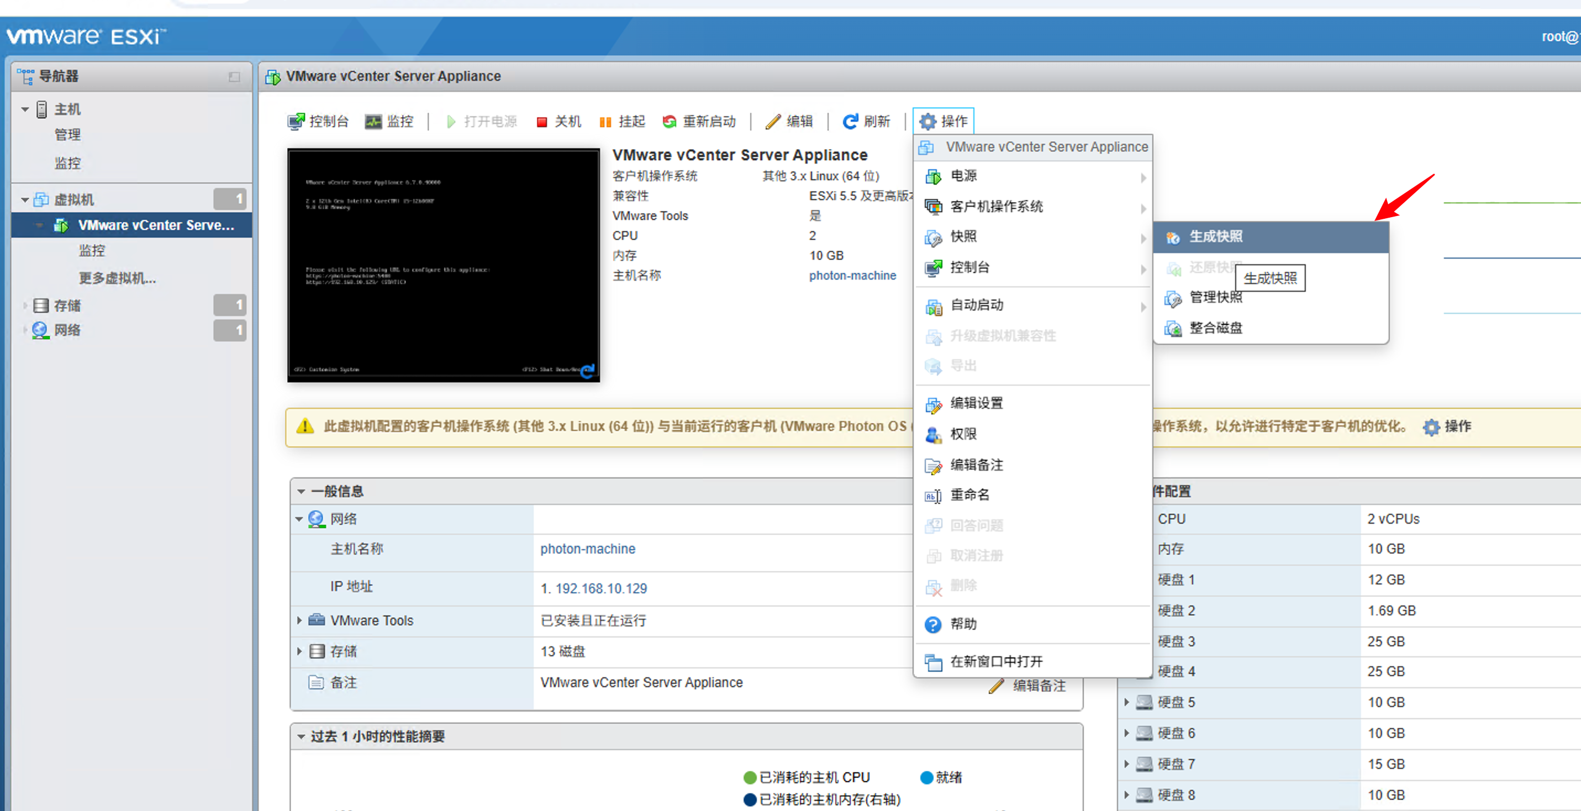1581x811 pixels.
Task: Click More VMs... (更多虚拟机...)
Action: pos(118,279)
